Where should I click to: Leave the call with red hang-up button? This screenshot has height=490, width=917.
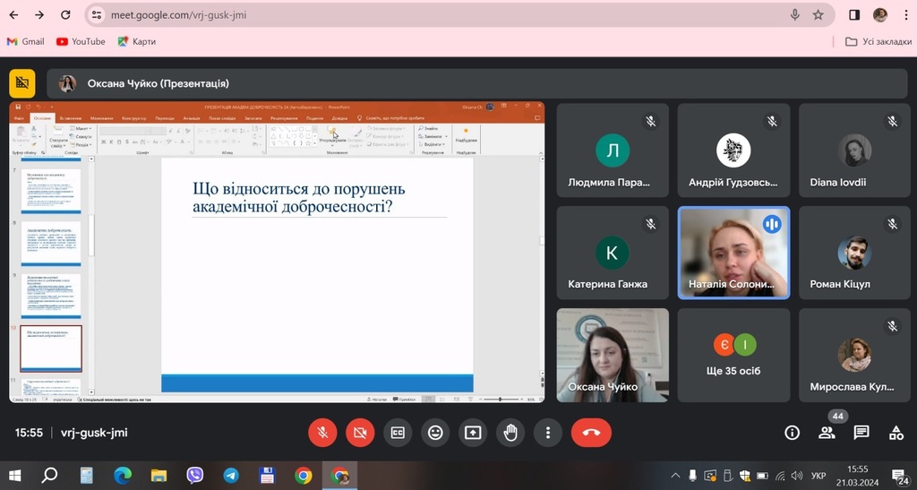point(591,433)
